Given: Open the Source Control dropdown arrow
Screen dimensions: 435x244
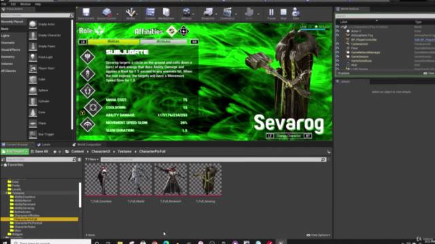Looking at the screenshot, I should 118,14.
